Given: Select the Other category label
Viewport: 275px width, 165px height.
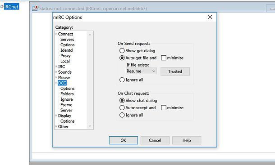Looking at the screenshot, I should coord(63,126).
